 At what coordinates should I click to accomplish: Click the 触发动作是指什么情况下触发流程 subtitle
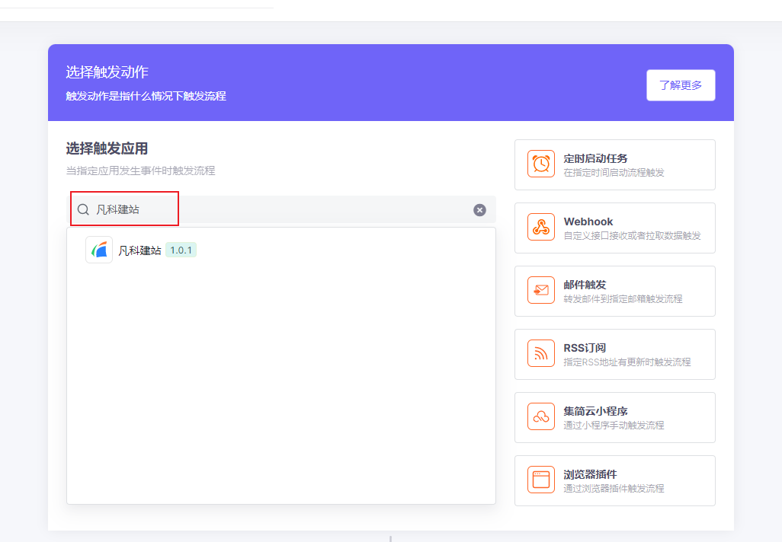coord(146,96)
